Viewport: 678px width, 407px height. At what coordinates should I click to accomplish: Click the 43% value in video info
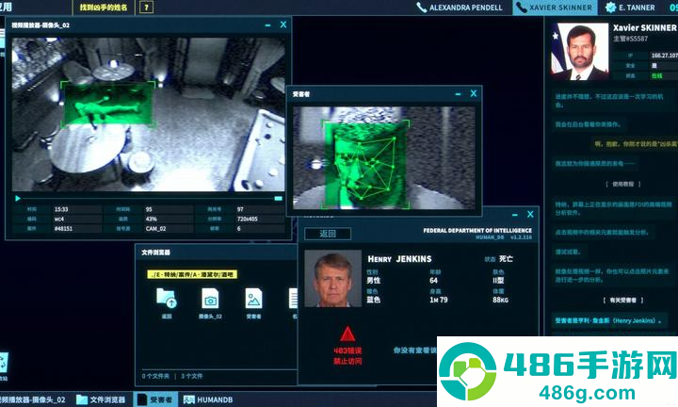[151, 219]
